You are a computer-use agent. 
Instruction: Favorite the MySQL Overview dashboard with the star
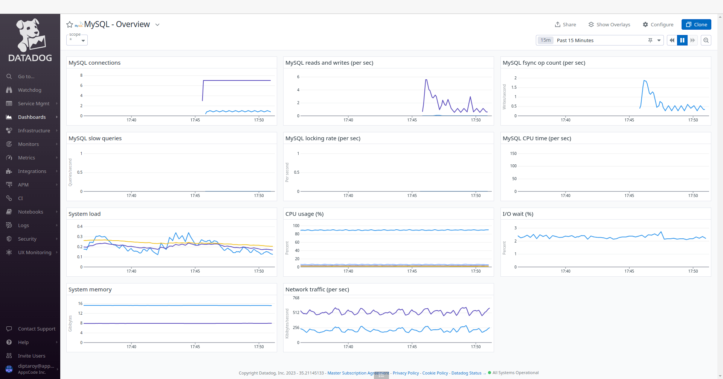point(70,24)
